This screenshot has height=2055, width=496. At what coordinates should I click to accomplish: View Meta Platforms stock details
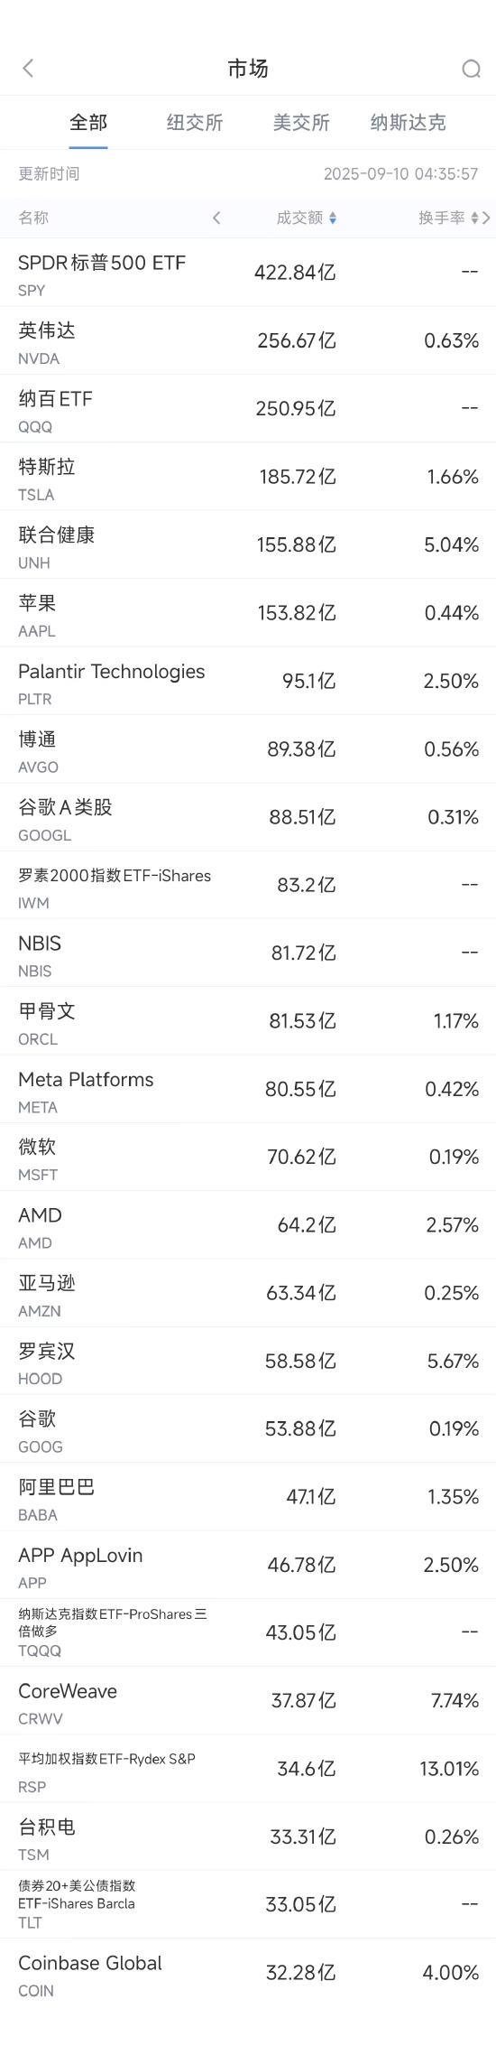coord(248,1089)
